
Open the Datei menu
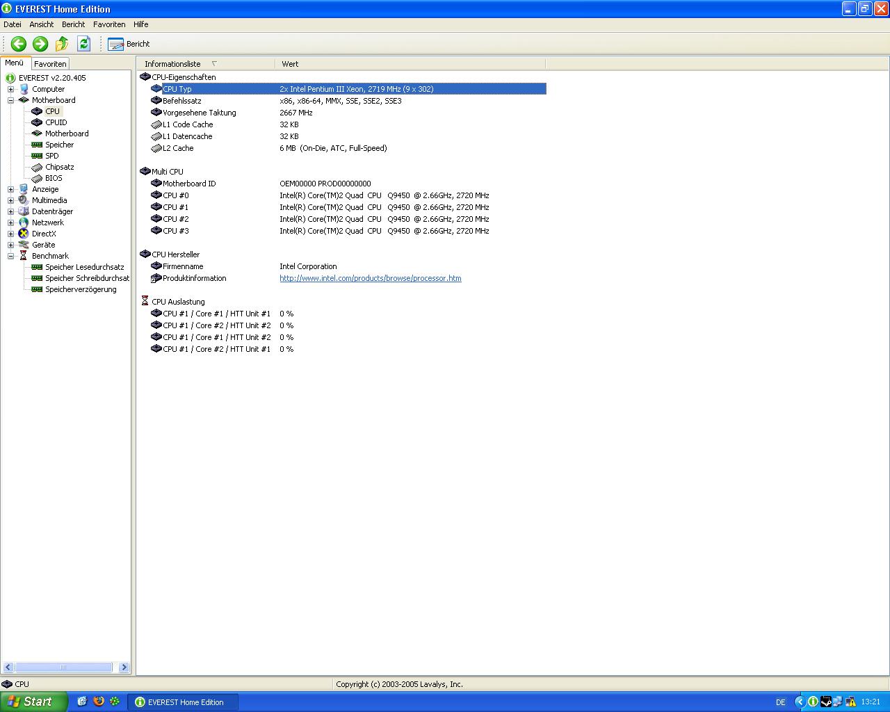point(13,24)
